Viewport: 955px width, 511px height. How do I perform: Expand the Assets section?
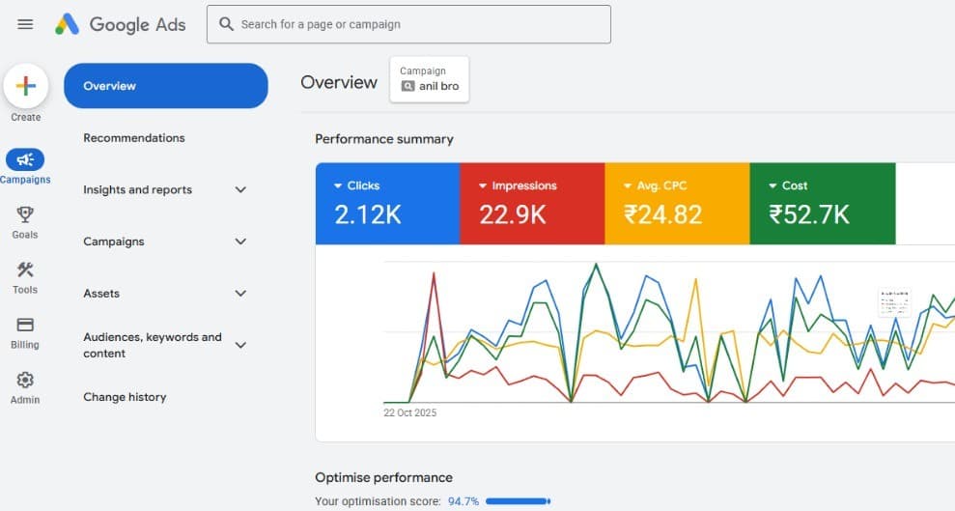240,294
